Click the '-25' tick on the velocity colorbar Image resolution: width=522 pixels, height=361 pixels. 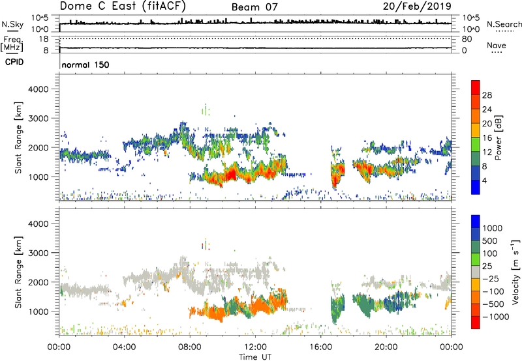click(491, 279)
